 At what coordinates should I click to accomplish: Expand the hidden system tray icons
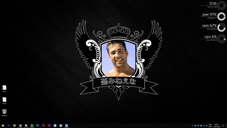[193, 126]
